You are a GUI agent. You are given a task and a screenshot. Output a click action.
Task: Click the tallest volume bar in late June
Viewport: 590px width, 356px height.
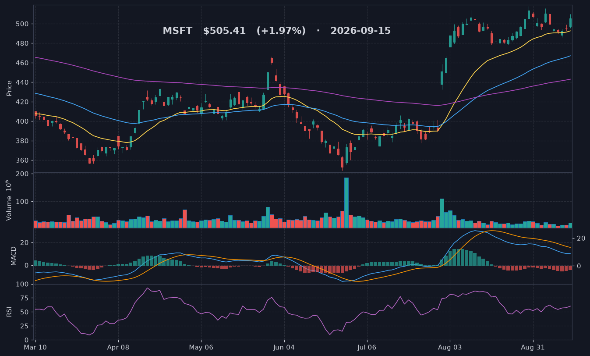coord(346,203)
